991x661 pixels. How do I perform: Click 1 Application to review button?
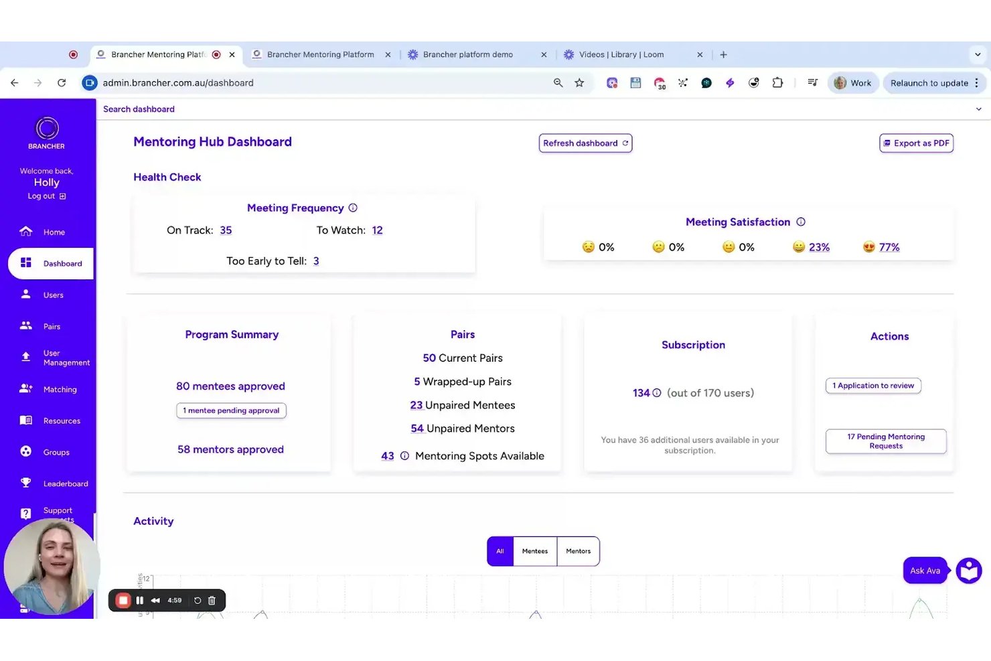(873, 386)
